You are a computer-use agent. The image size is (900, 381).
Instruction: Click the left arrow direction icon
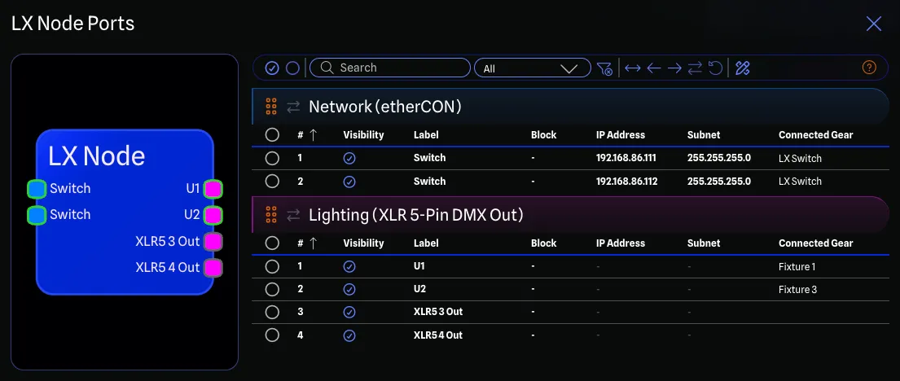coord(653,68)
